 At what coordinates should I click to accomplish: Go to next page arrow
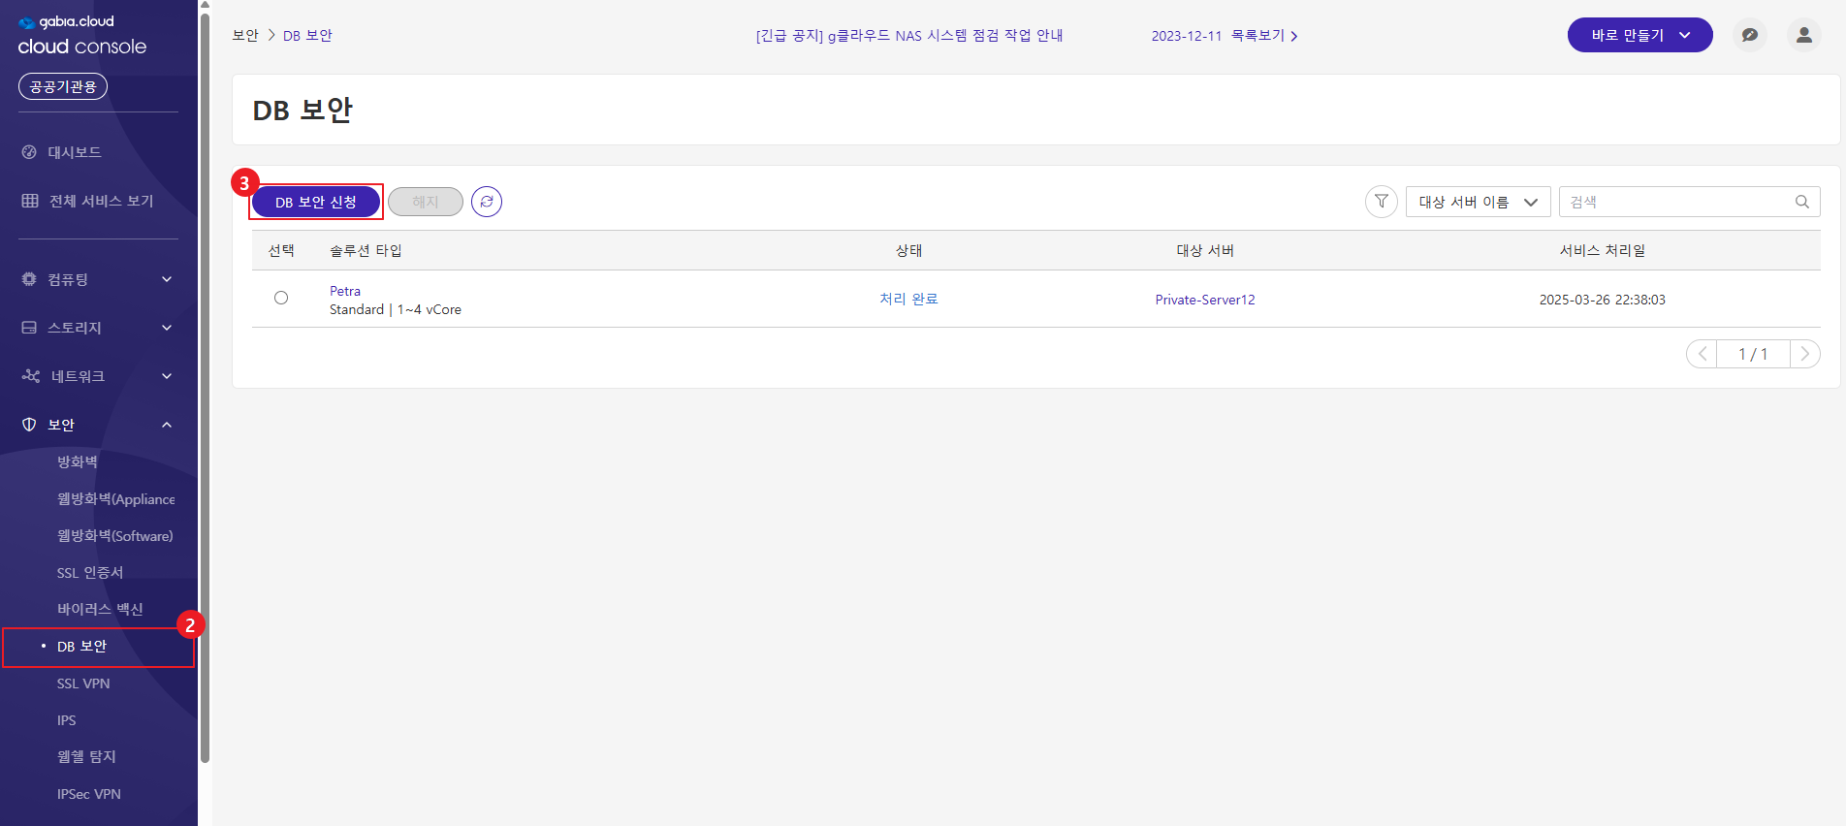[x=1805, y=354]
